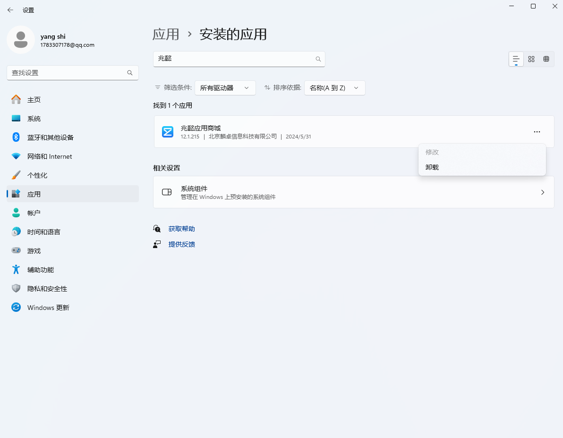563x438 pixels.
Task: Select 卸载 from the context menu
Action: [x=432, y=167]
